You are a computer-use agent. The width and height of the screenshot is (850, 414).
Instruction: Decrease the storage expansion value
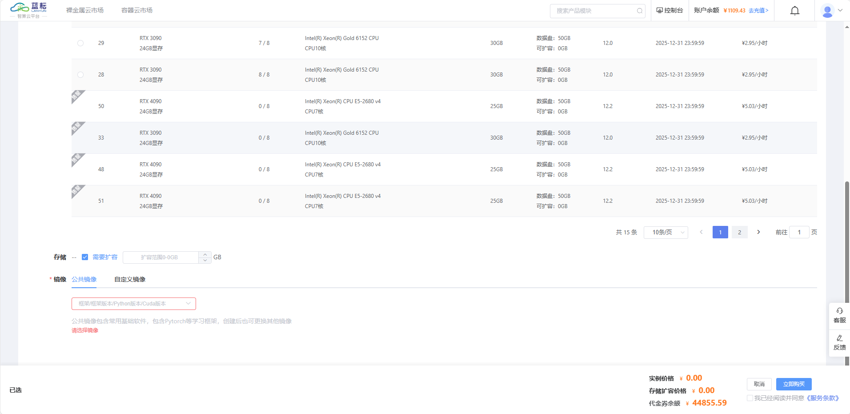click(205, 260)
